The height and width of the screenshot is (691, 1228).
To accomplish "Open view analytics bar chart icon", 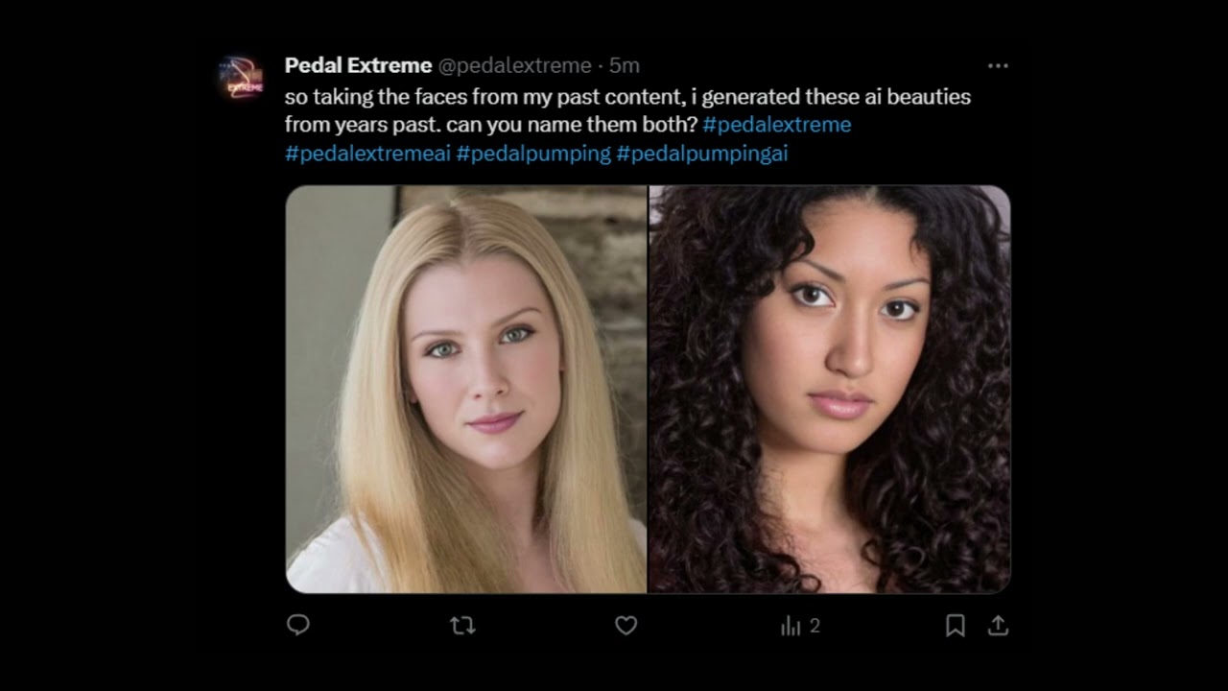I will click(x=791, y=626).
